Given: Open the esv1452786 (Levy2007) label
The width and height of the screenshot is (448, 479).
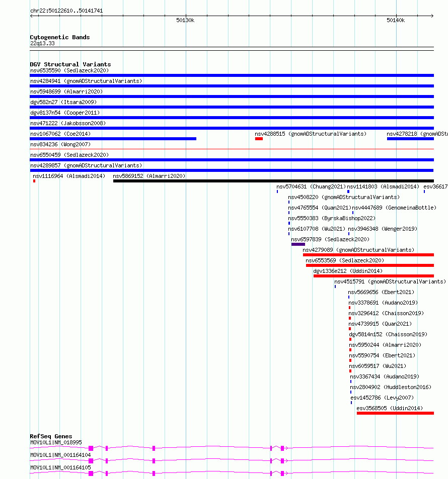Looking at the screenshot, I should 382,398.
